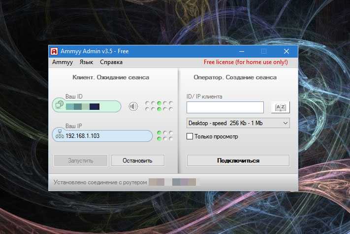
Task: Select the Ваш IP field 192.168.1.103
Action: [102, 136]
